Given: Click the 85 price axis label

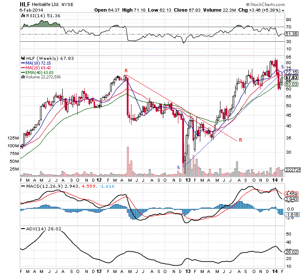Looking at the screenshot, I should [x=289, y=57].
